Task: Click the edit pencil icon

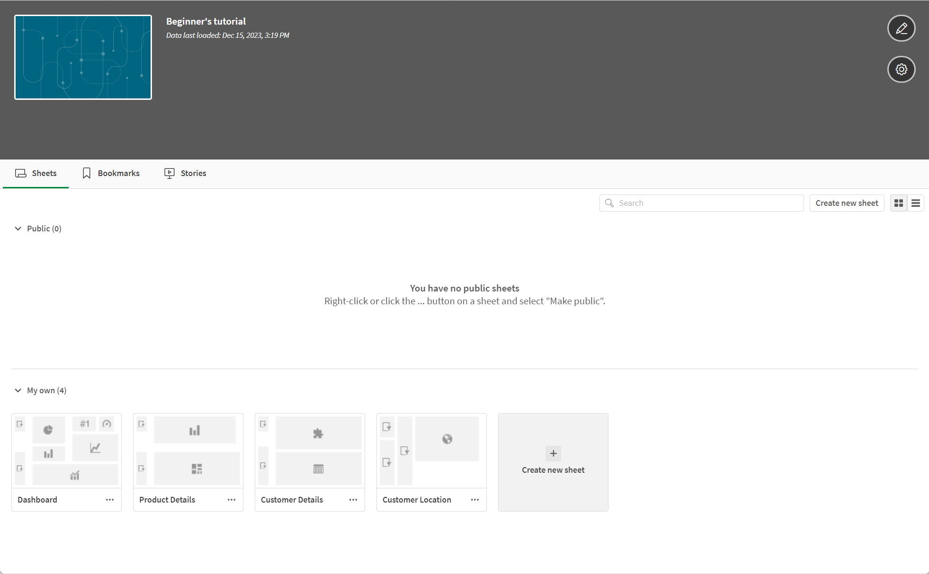Action: pyautogui.click(x=901, y=28)
